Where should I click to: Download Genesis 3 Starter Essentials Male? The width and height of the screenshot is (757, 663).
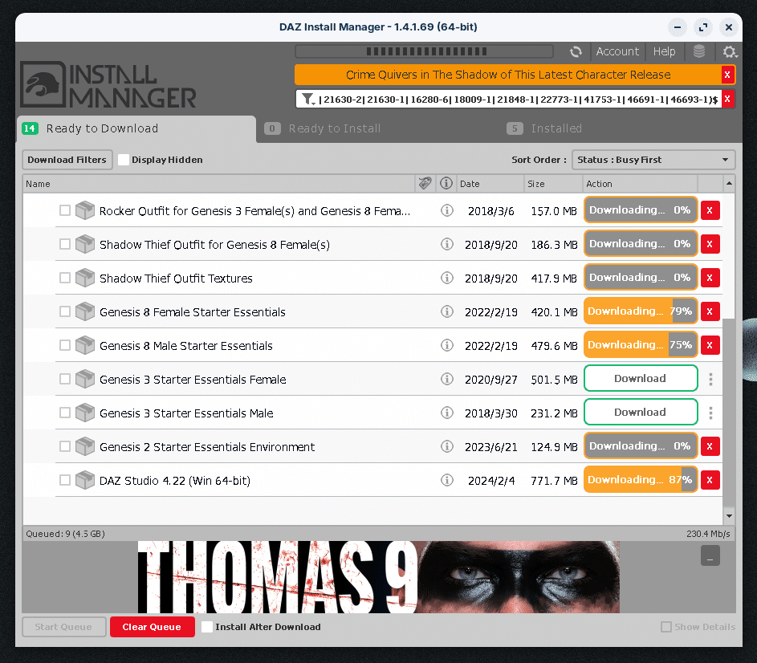(641, 413)
